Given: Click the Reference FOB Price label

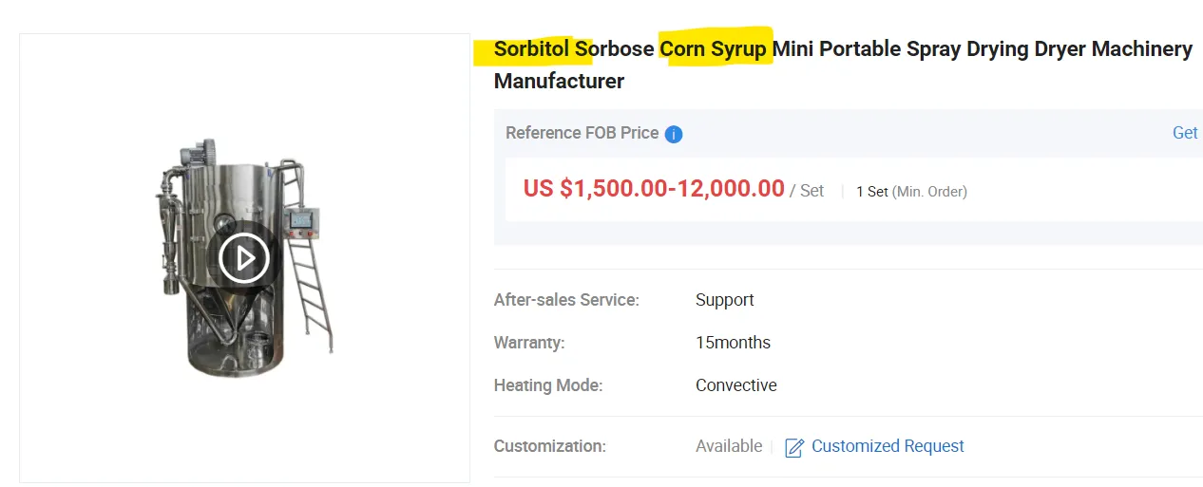Looking at the screenshot, I should (582, 133).
